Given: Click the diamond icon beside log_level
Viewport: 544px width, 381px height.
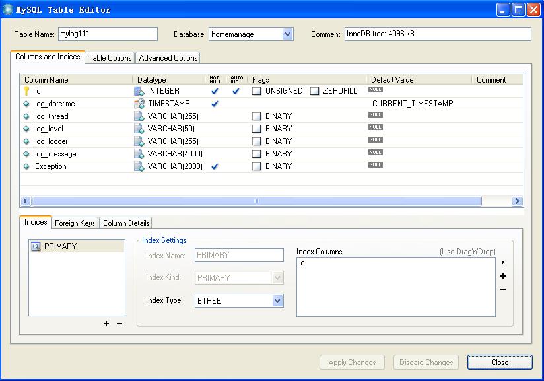Looking at the screenshot, I should pos(26,129).
